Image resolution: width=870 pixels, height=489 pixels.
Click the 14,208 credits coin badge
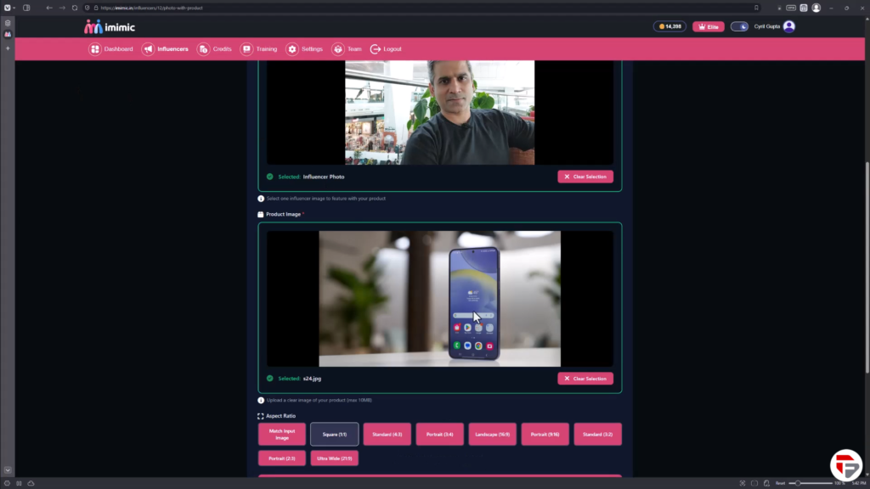(669, 26)
